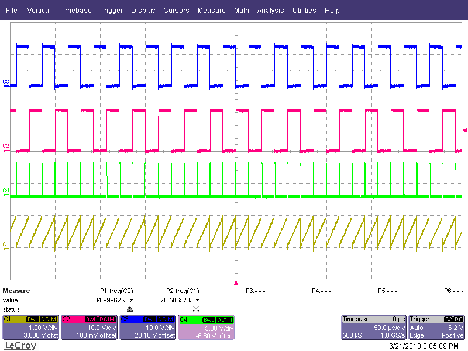
Task: Open the Cursors menu
Action: click(176, 11)
